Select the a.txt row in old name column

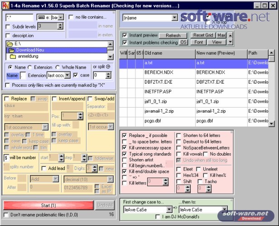click(169, 63)
